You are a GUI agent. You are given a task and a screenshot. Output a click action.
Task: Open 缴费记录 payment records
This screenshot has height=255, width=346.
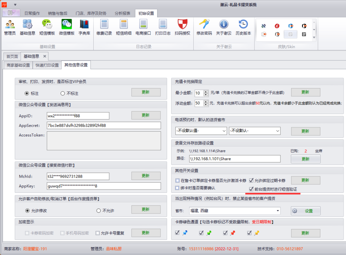(x=104, y=27)
